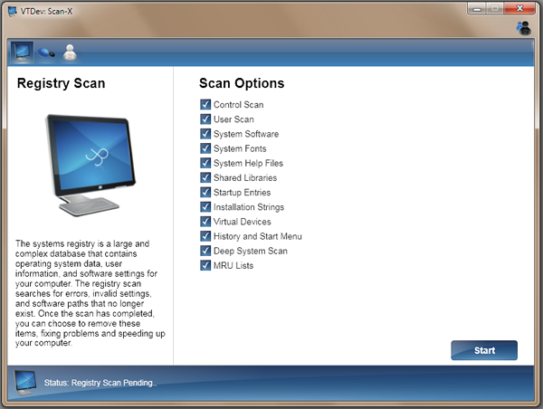Minimize the Scan-X window
This screenshot has width=543, height=409.
[x=477, y=8]
